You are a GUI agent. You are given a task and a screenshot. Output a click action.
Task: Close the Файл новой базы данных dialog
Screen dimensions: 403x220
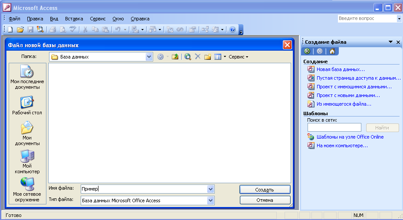pyautogui.click(x=287, y=45)
